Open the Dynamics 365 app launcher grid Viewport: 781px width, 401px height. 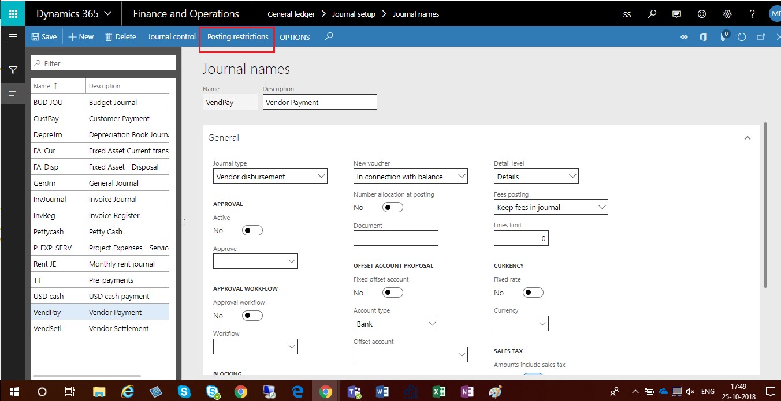13,14
